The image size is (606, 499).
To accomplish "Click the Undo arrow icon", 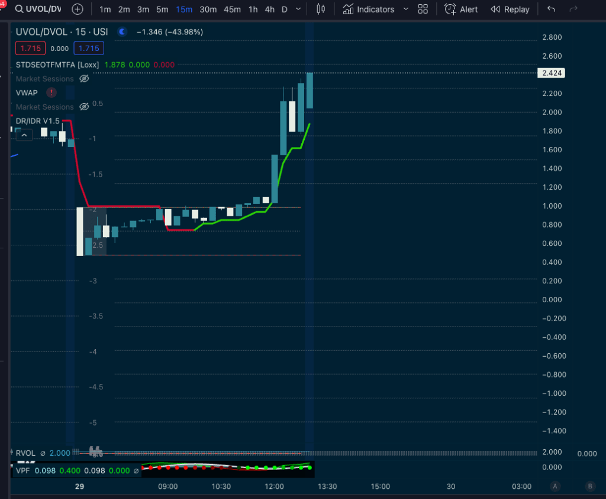I will click(x=552, y=9).
